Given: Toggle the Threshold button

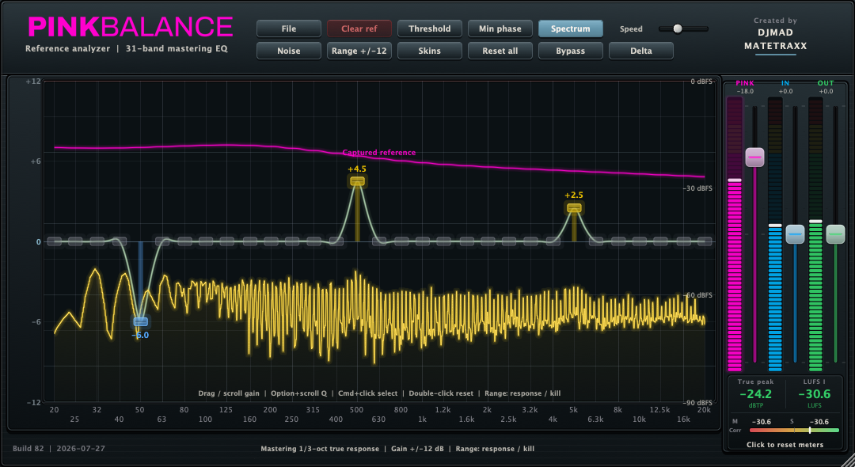Looking at the screenshot, I should point(429,28).
